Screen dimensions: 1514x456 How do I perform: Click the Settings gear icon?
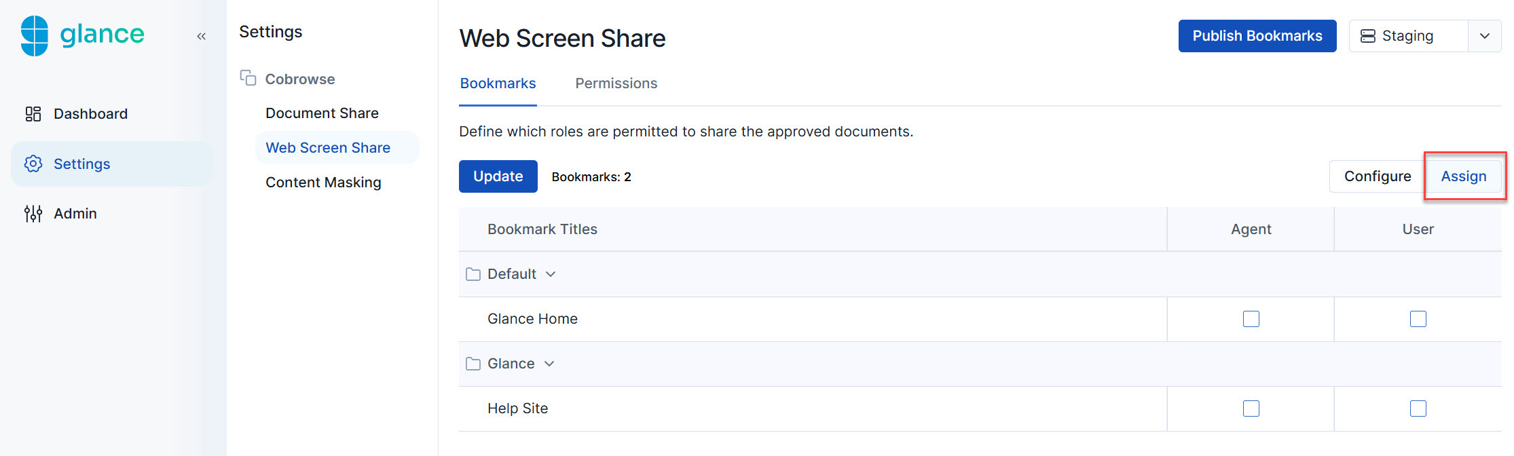click(33, 164)
